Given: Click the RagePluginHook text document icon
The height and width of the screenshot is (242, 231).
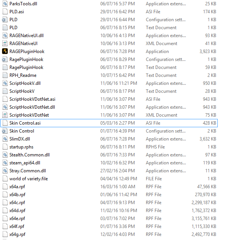Looking at the screenshot, I should click(x=5, y=67).
